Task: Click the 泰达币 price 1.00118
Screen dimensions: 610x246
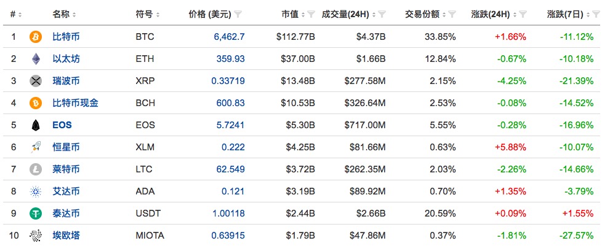Action: (228, 213)
